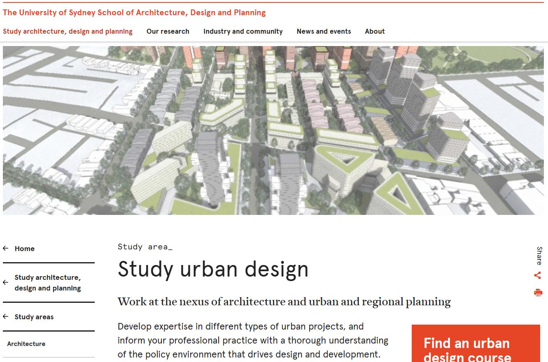This screenshot has width=548, height=362.
Task: Click the Develop expertise intro paragraph
Action: [253, 340]
